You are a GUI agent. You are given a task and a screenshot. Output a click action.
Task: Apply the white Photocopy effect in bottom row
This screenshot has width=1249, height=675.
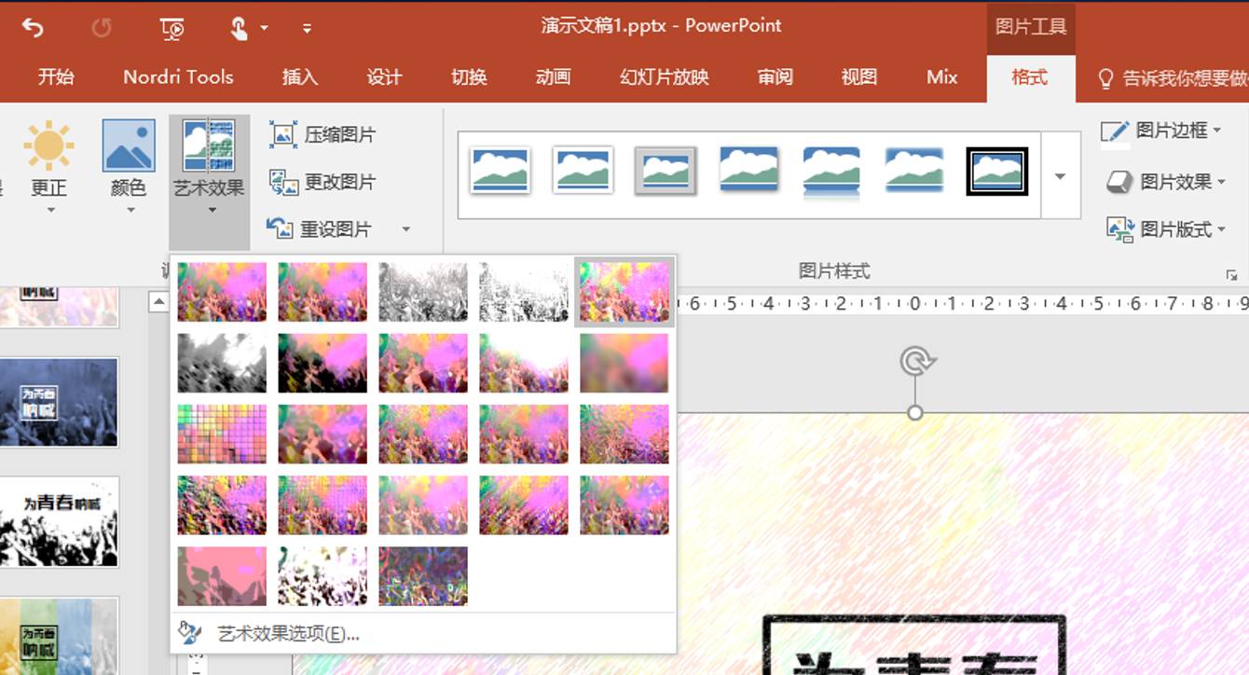(x=323, y=575)
